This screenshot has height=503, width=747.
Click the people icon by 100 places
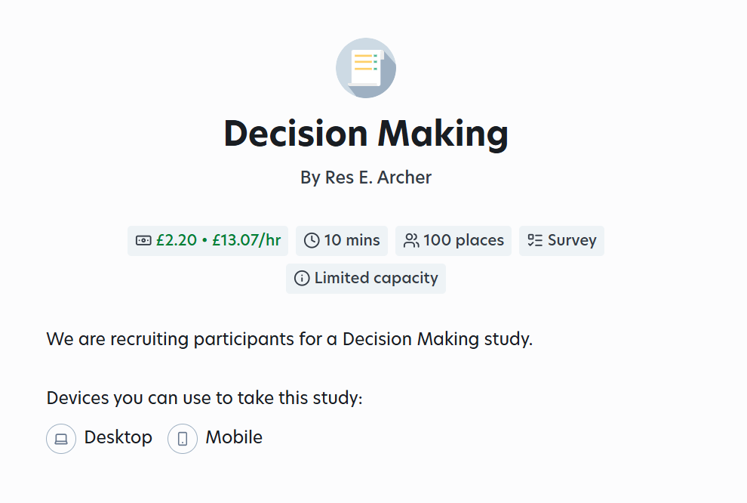[x=411, y=240]
